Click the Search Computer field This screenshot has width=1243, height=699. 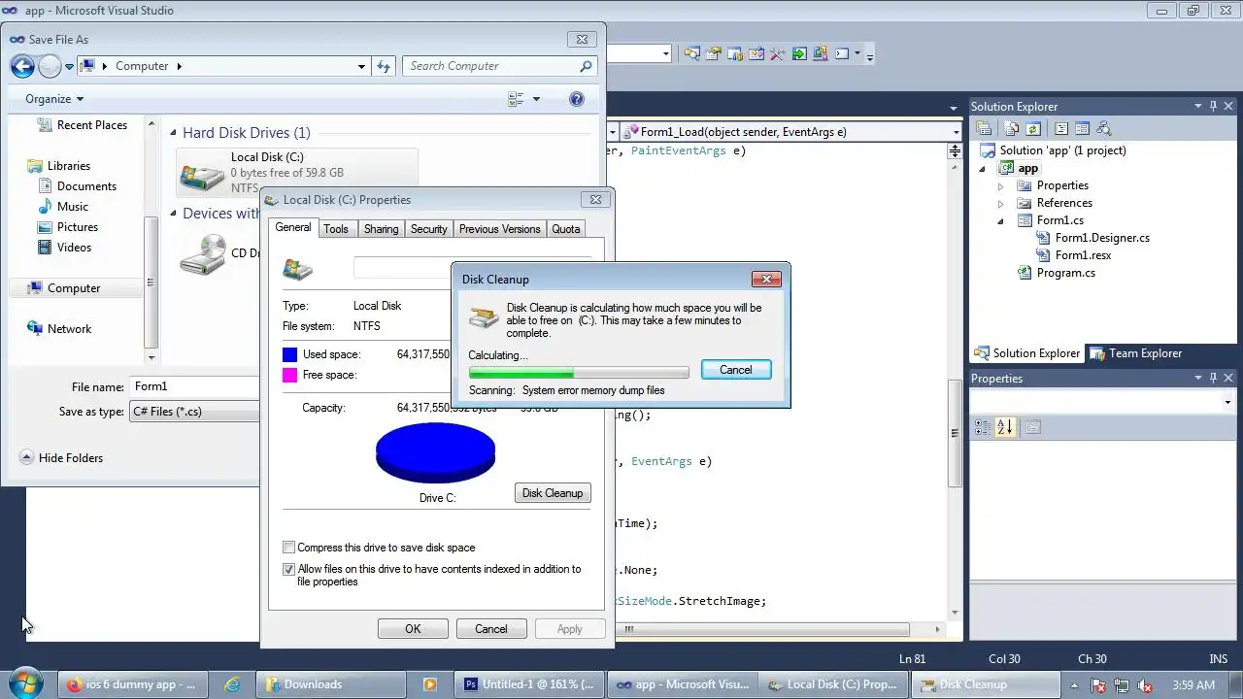(499, 66)
